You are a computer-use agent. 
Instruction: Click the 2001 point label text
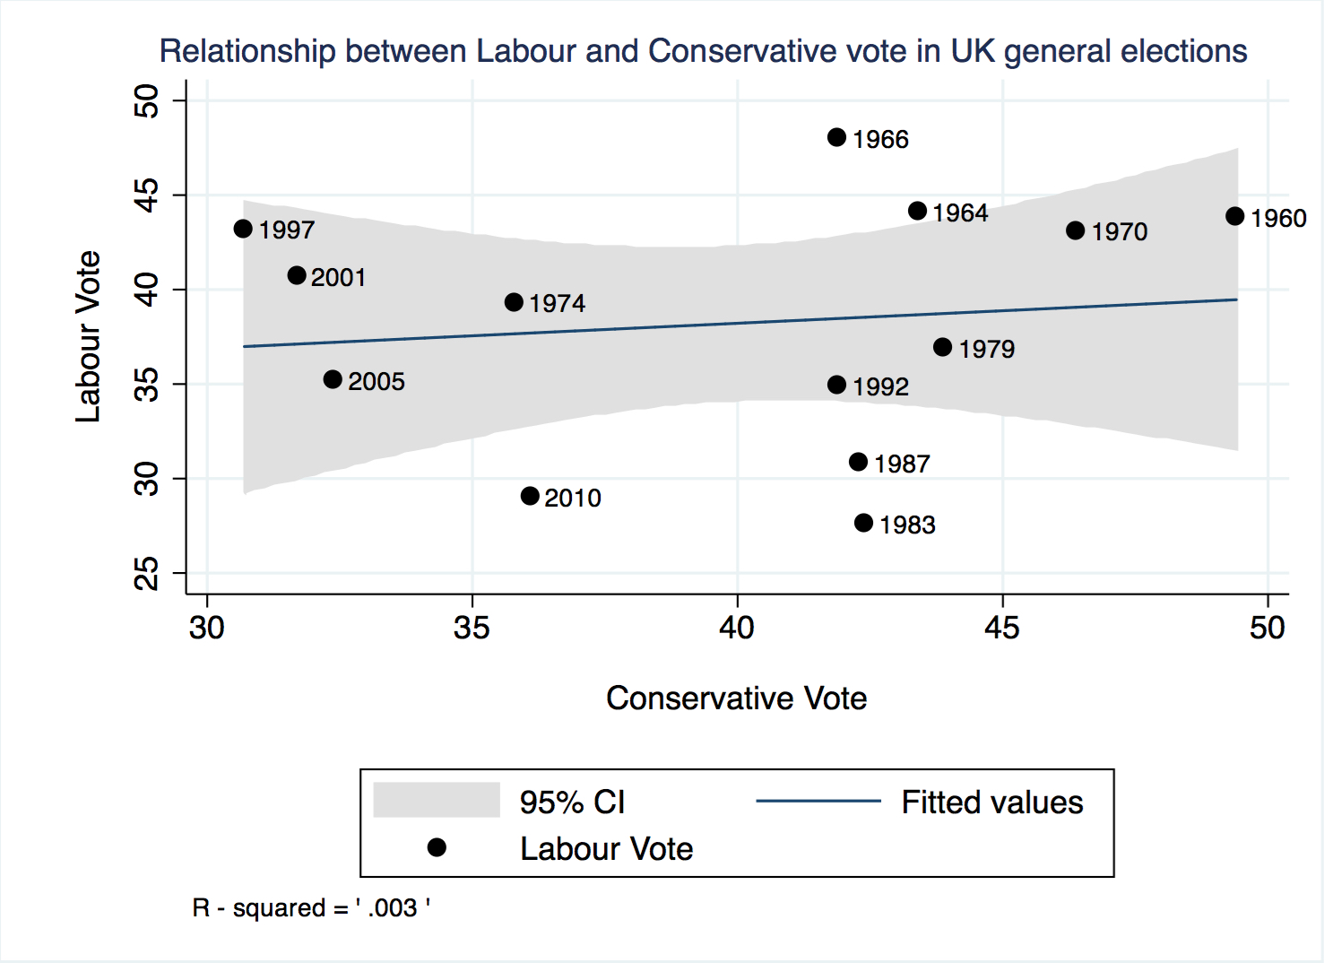click(x=339, y=278)
